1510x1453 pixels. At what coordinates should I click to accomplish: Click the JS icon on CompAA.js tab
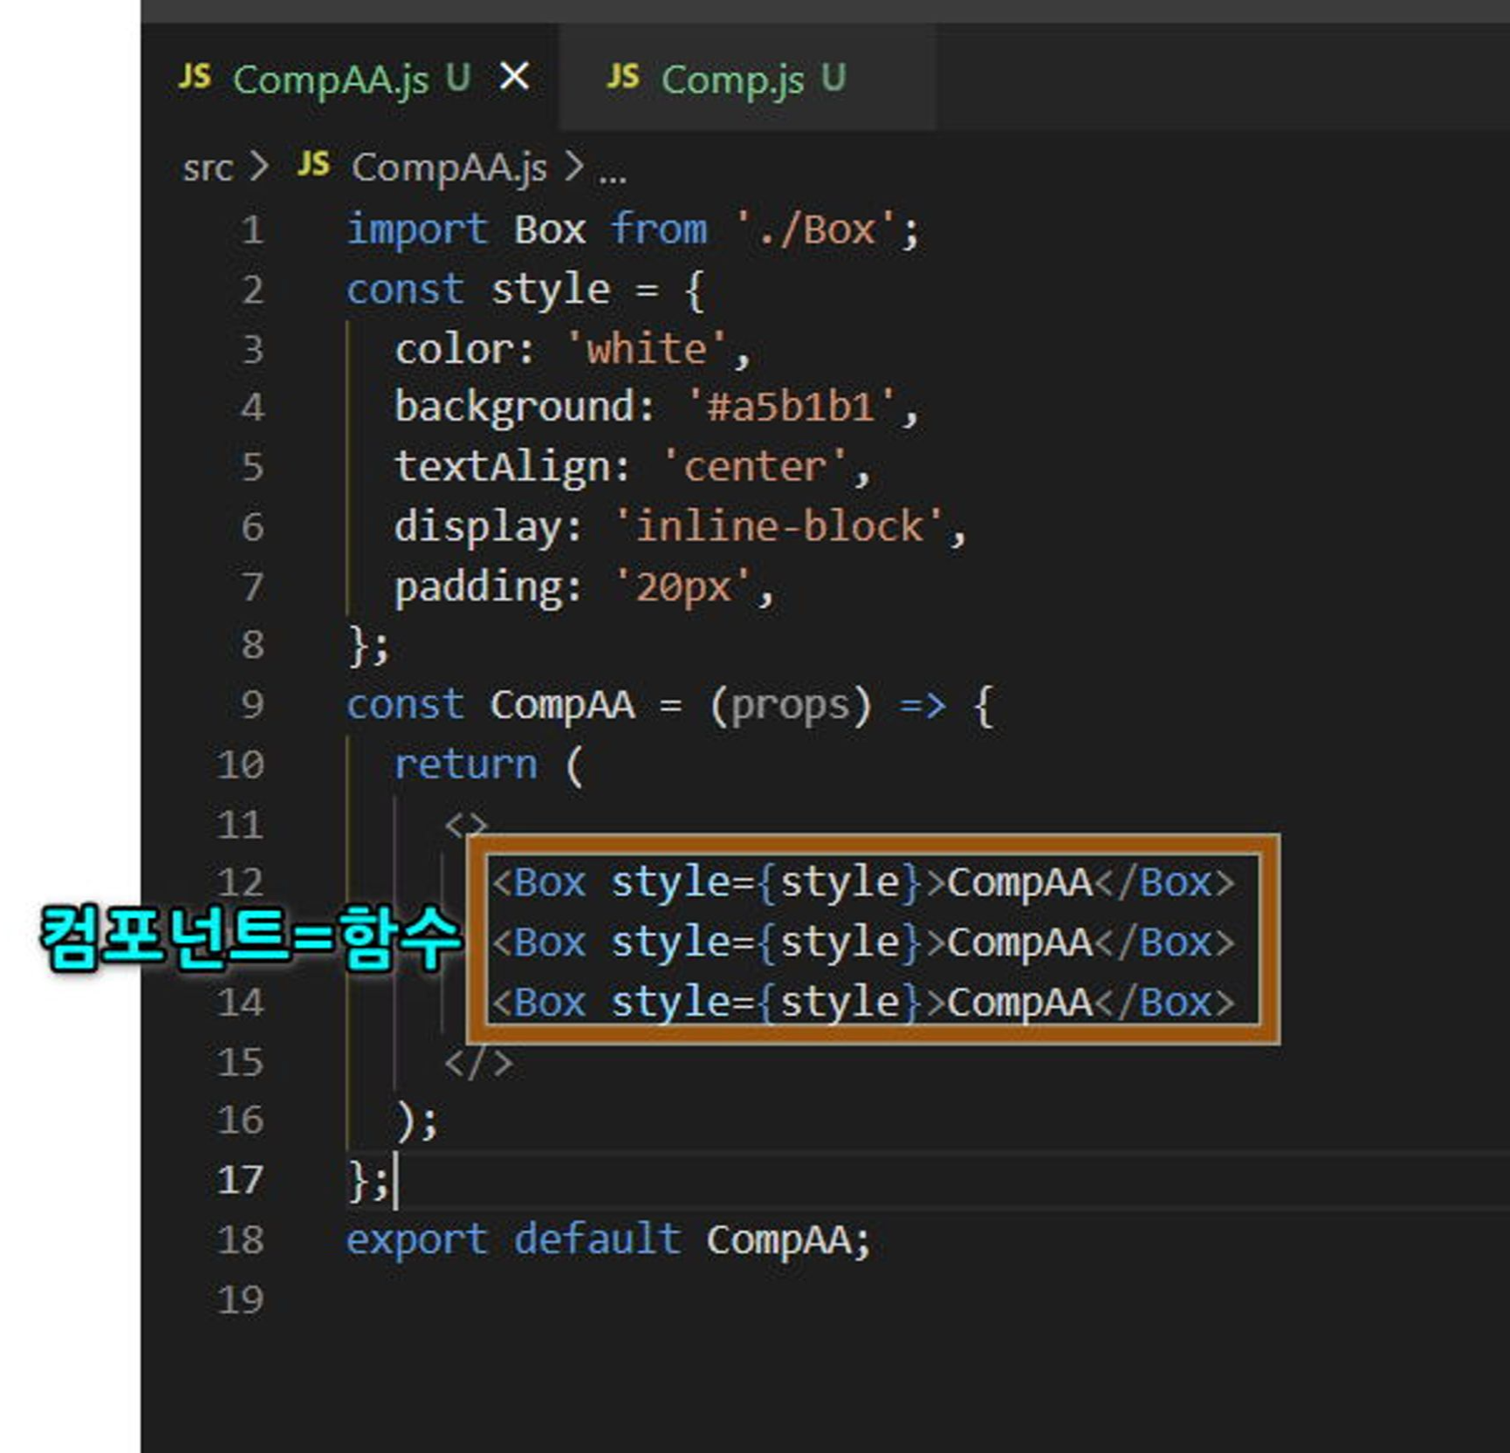195,77
